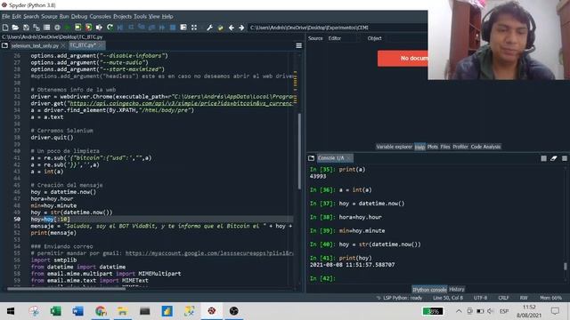Open the file switcher list icon
Viewport: 570px width, 320px height.
click(x=47, y=28)
